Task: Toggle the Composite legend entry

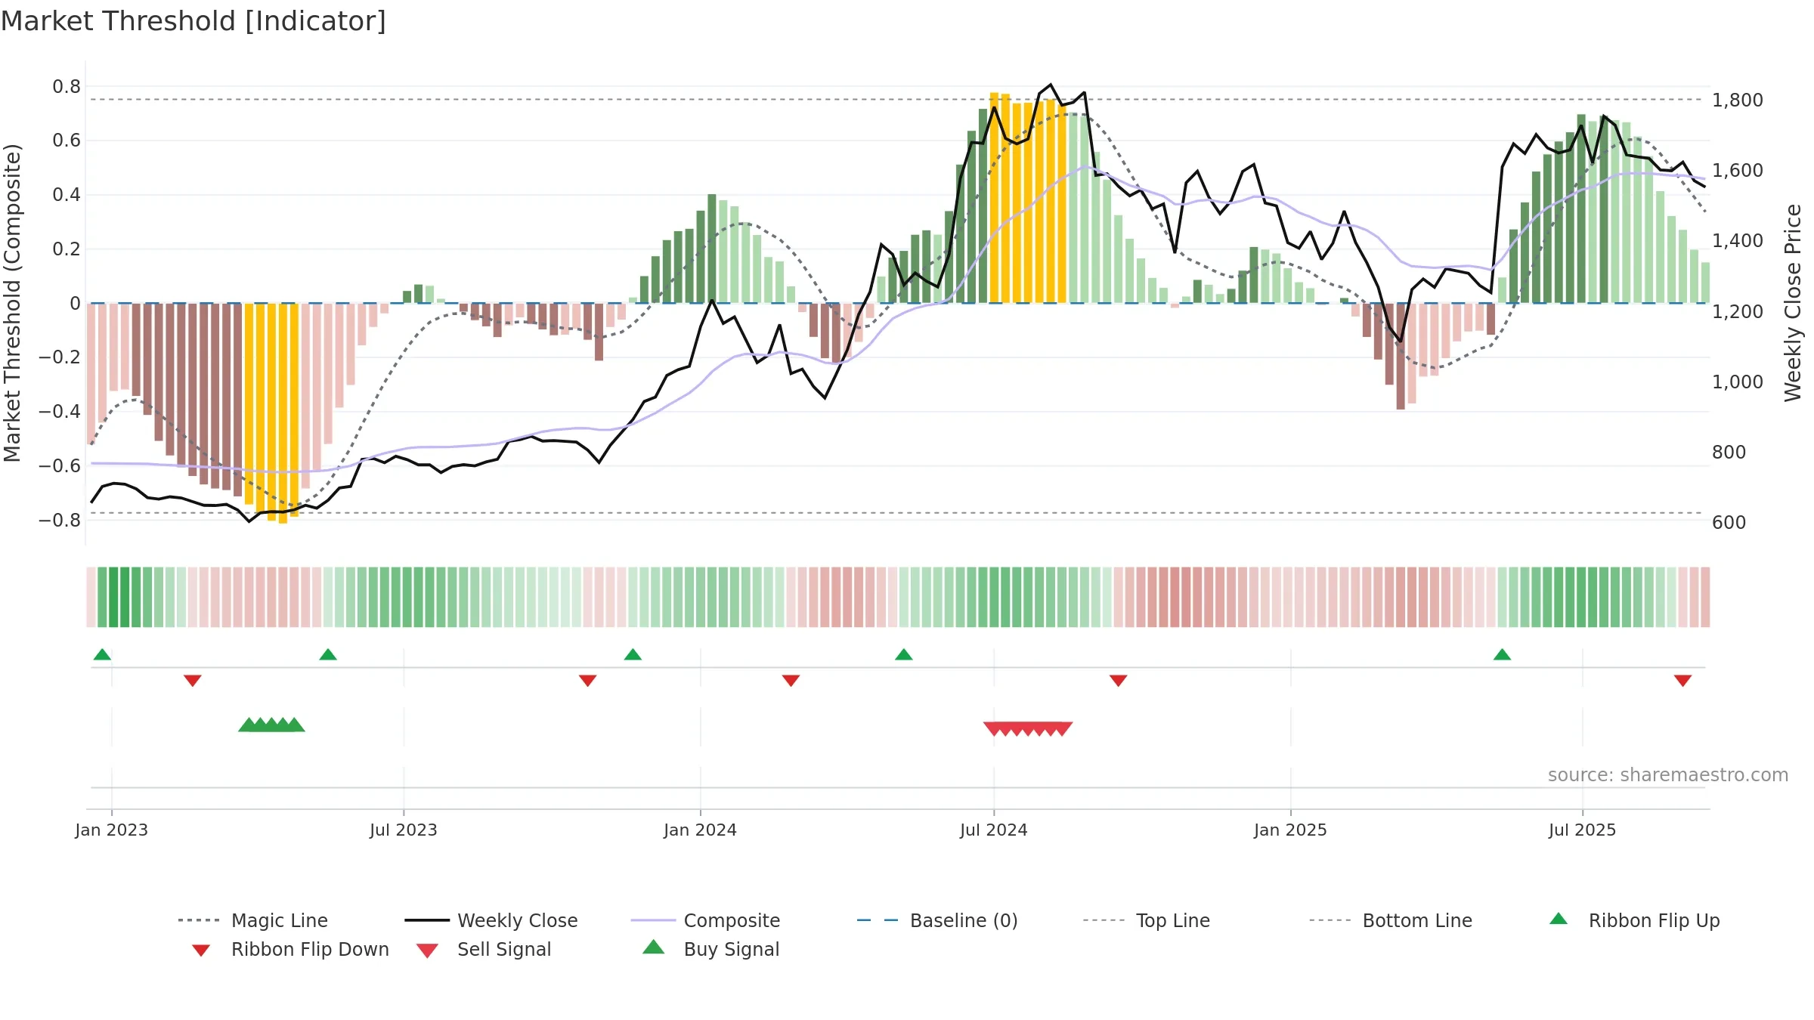Action: click(705, 920)
